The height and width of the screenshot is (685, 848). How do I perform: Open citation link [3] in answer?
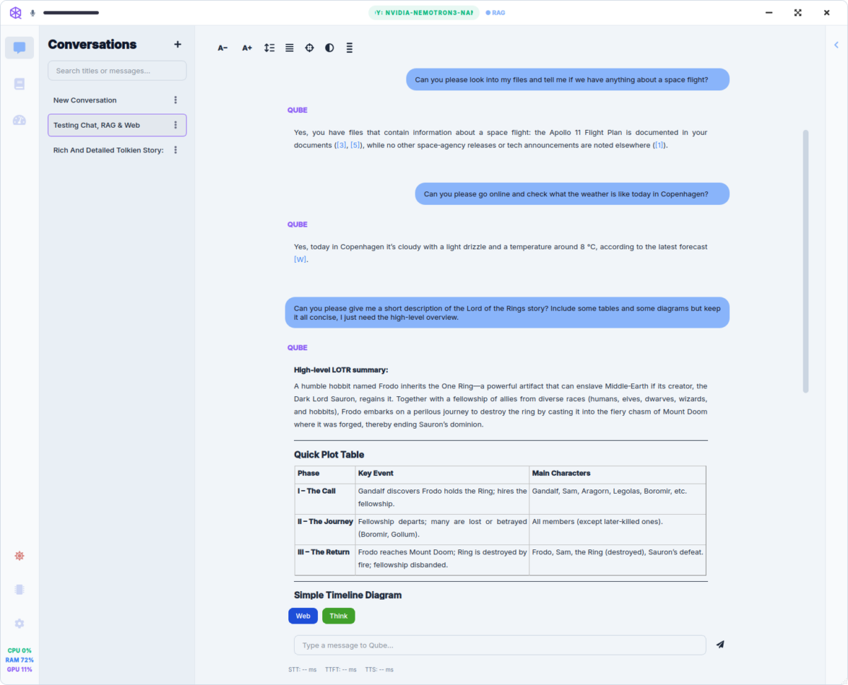(x=341, y=145)
